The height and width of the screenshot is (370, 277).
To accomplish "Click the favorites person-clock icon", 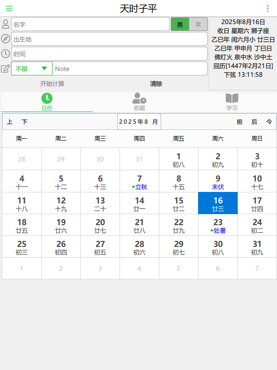I will tap(139, 98).
